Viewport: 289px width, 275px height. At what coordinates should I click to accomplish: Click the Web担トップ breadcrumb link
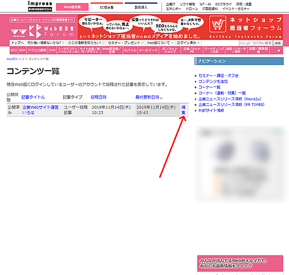[x=15, y=59]
